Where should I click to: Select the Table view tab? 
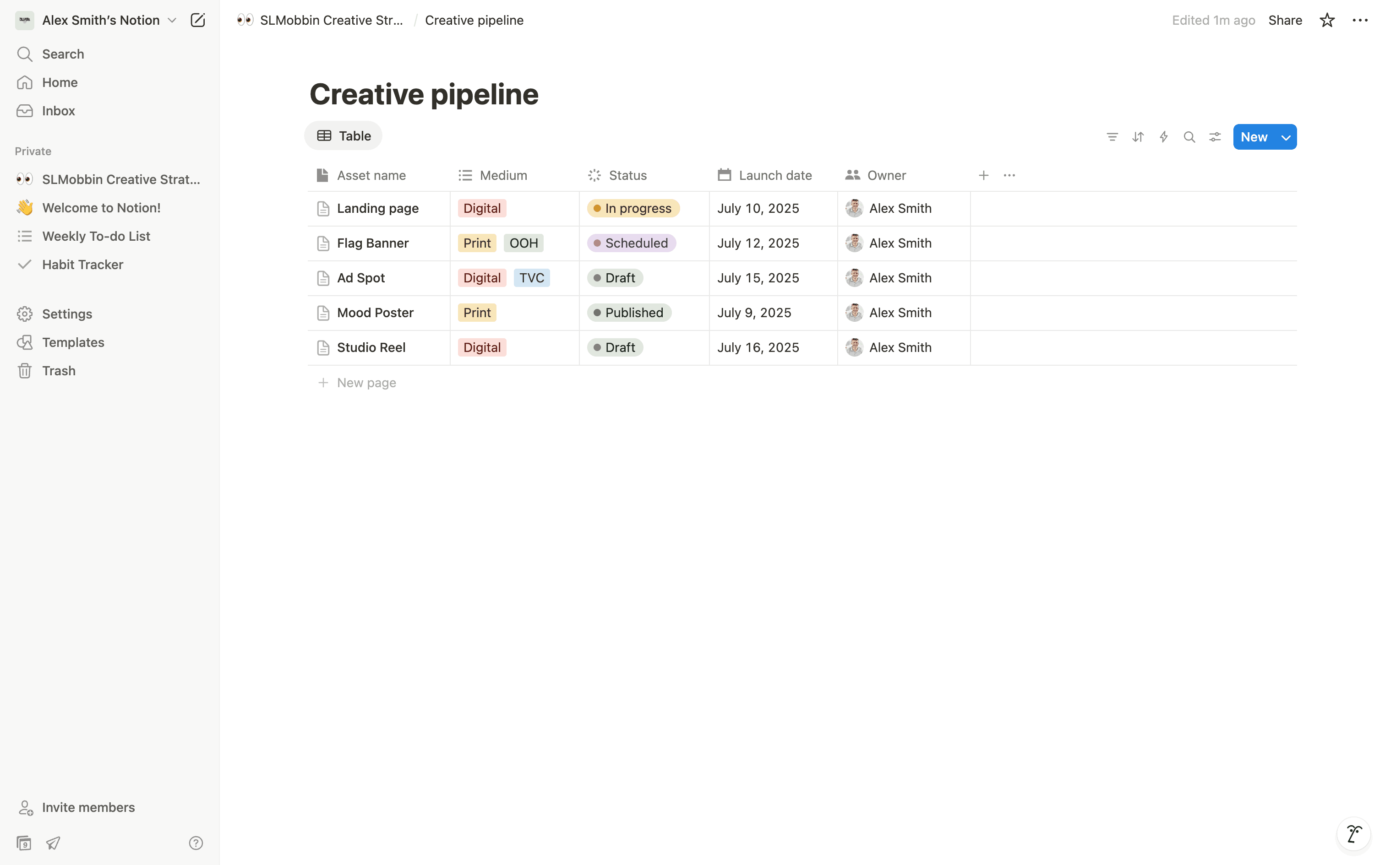(344, 136)
